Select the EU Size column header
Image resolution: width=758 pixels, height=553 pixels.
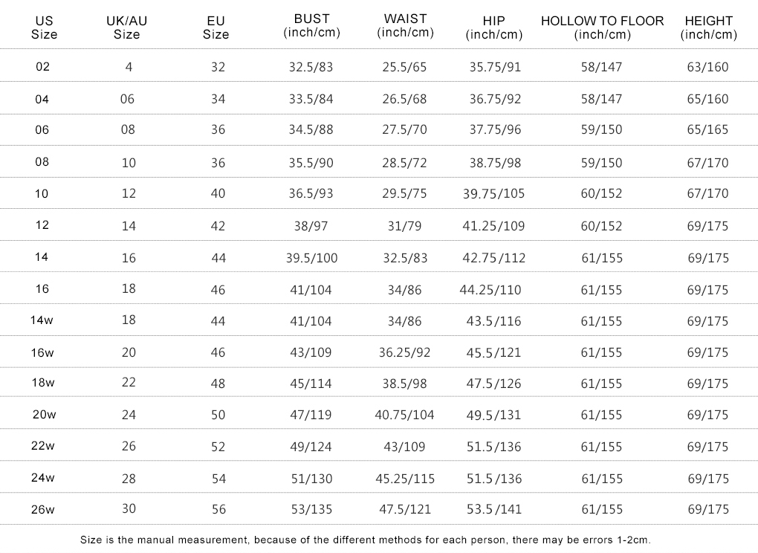coord(216,28)
